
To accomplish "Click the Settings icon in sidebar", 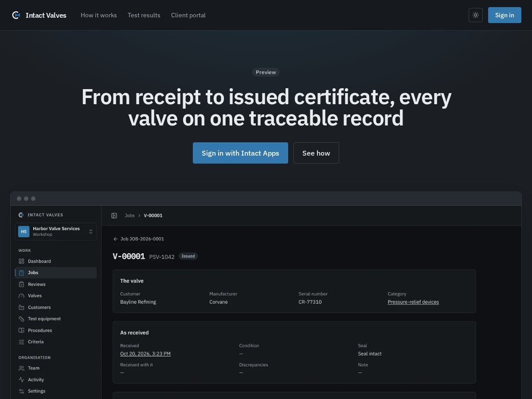I will (21, 391).
